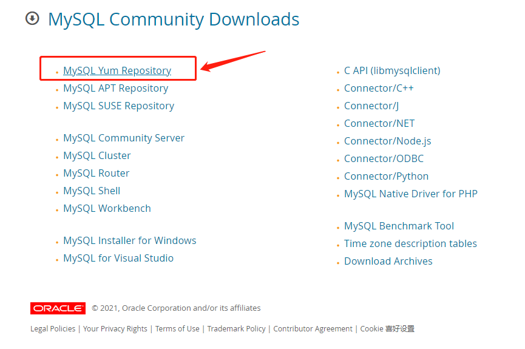Open the MySQL Workbench link

pyautogui.click(x=107, y=208)
